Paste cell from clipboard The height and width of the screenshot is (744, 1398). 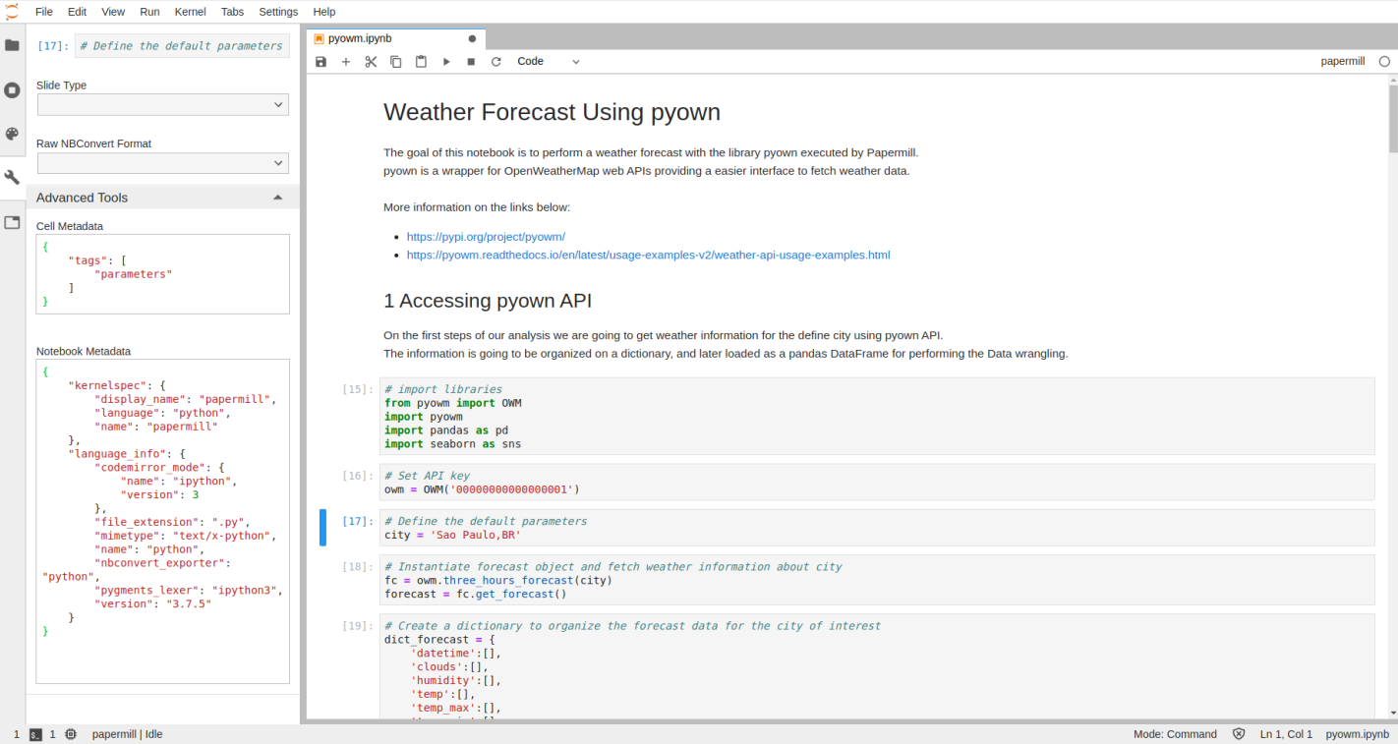click(x=421, y=61)
